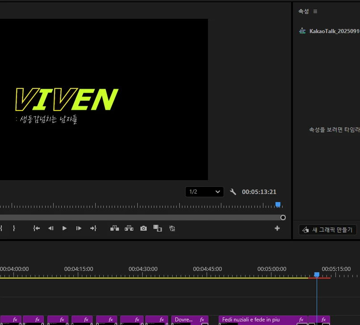Click 00:04:45:00 on the timeline ruler

[208, 269]
